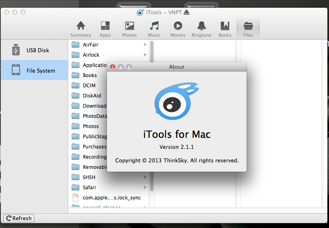Click the Refresh button
329x228 pixels.
point(19,218)
